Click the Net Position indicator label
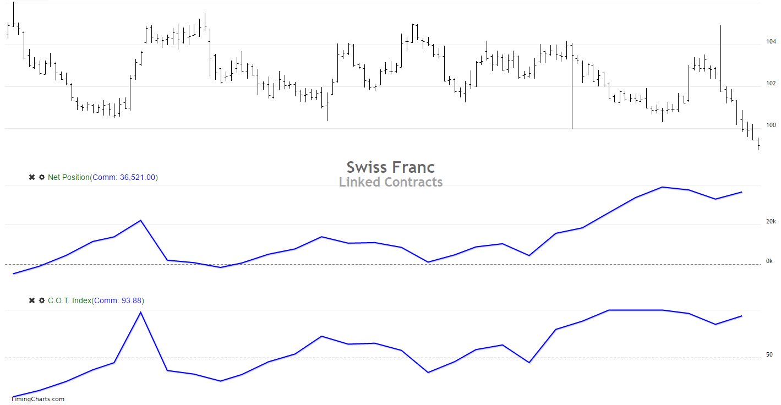The height and width of the screenshot is (405, 781). coord(68,177)
